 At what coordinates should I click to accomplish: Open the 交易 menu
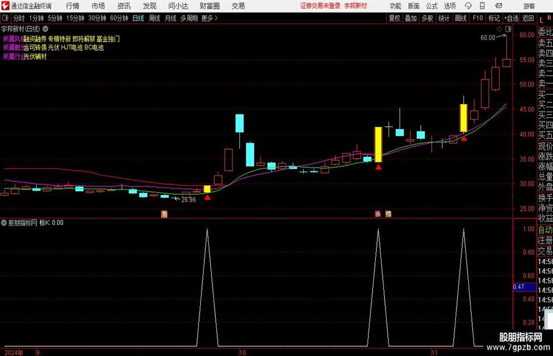(238, 6)
